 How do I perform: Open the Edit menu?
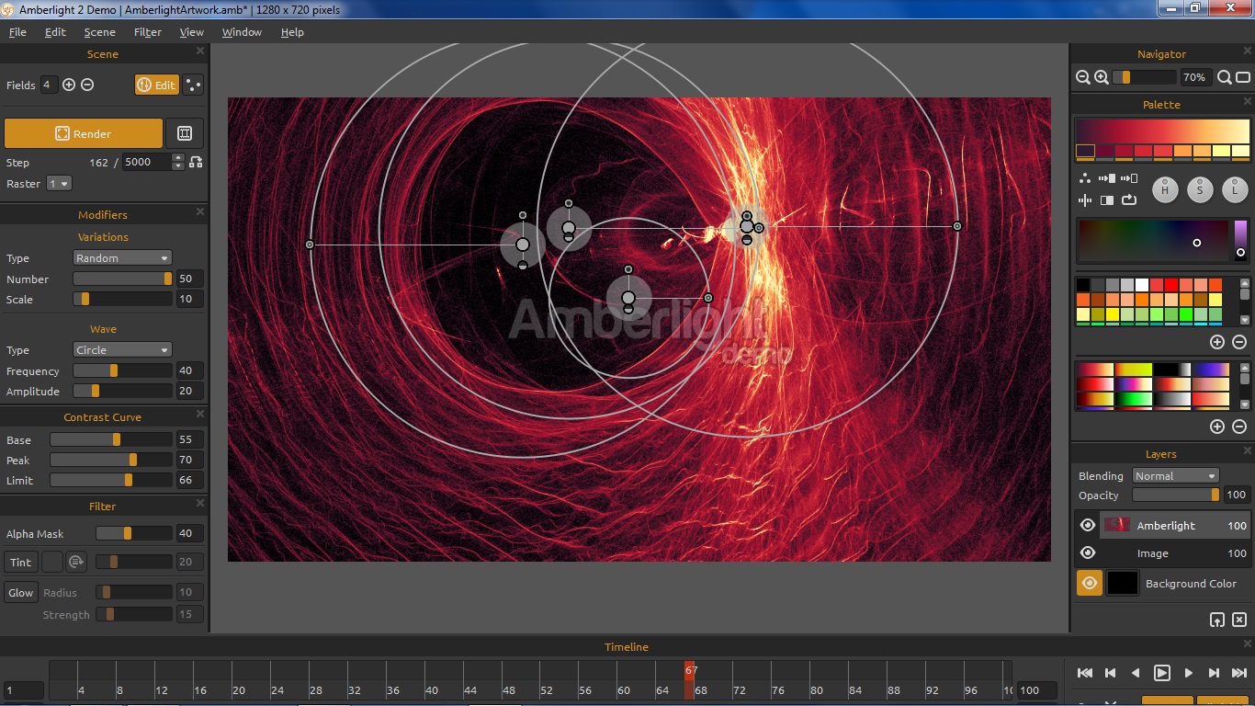[x=55, y=31]
